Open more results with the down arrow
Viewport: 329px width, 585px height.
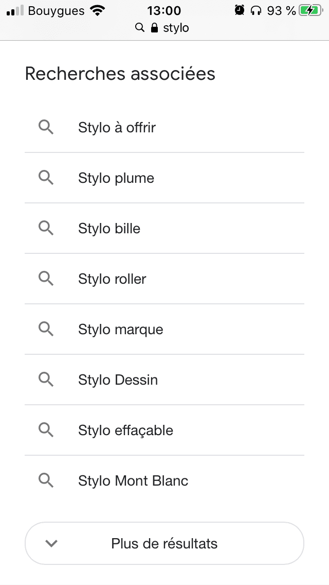tap(51, 543)
